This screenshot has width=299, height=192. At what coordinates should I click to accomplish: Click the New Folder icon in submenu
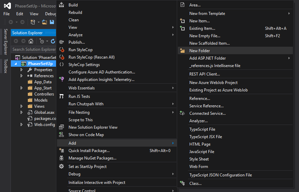pyautogui.click(x=182, y=50)
